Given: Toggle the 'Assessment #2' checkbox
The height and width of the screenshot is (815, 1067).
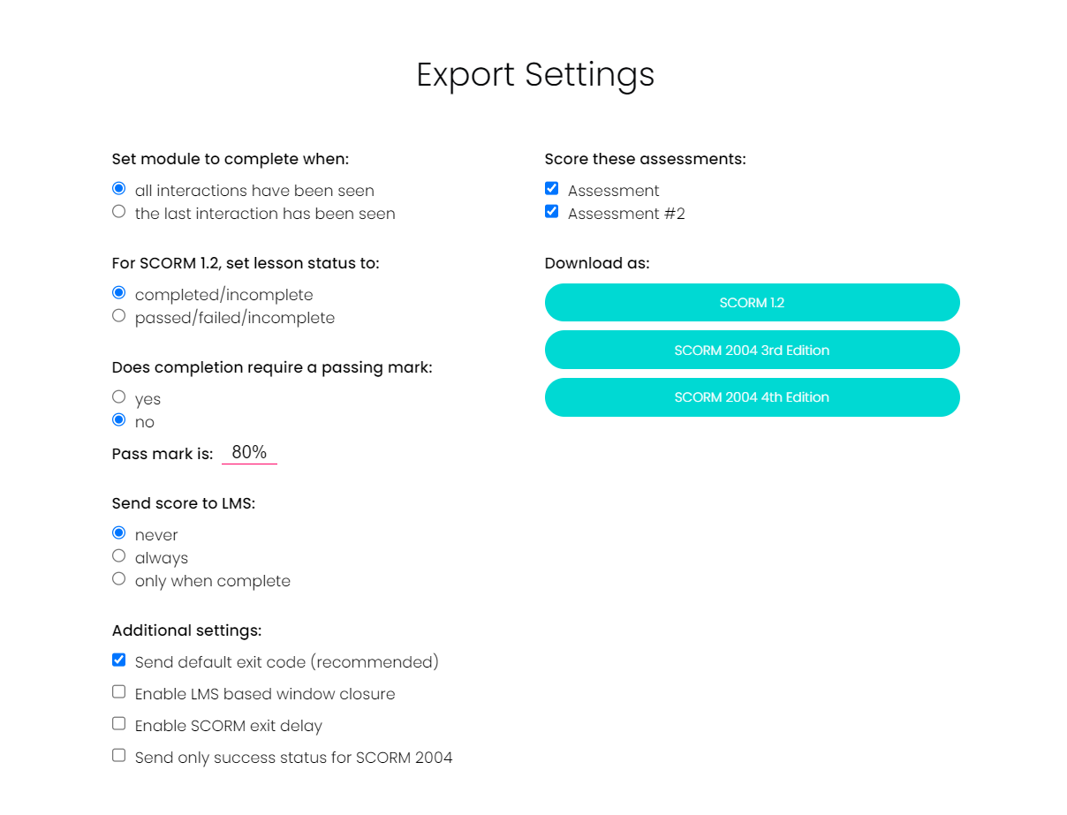Looking at the screenshot, I should (x=552, y=212).
